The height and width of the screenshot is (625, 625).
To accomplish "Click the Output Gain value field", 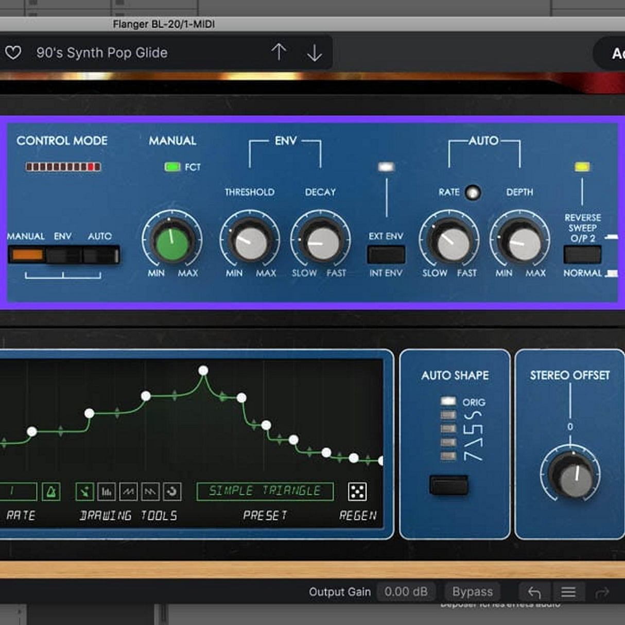I will [406, 592].
